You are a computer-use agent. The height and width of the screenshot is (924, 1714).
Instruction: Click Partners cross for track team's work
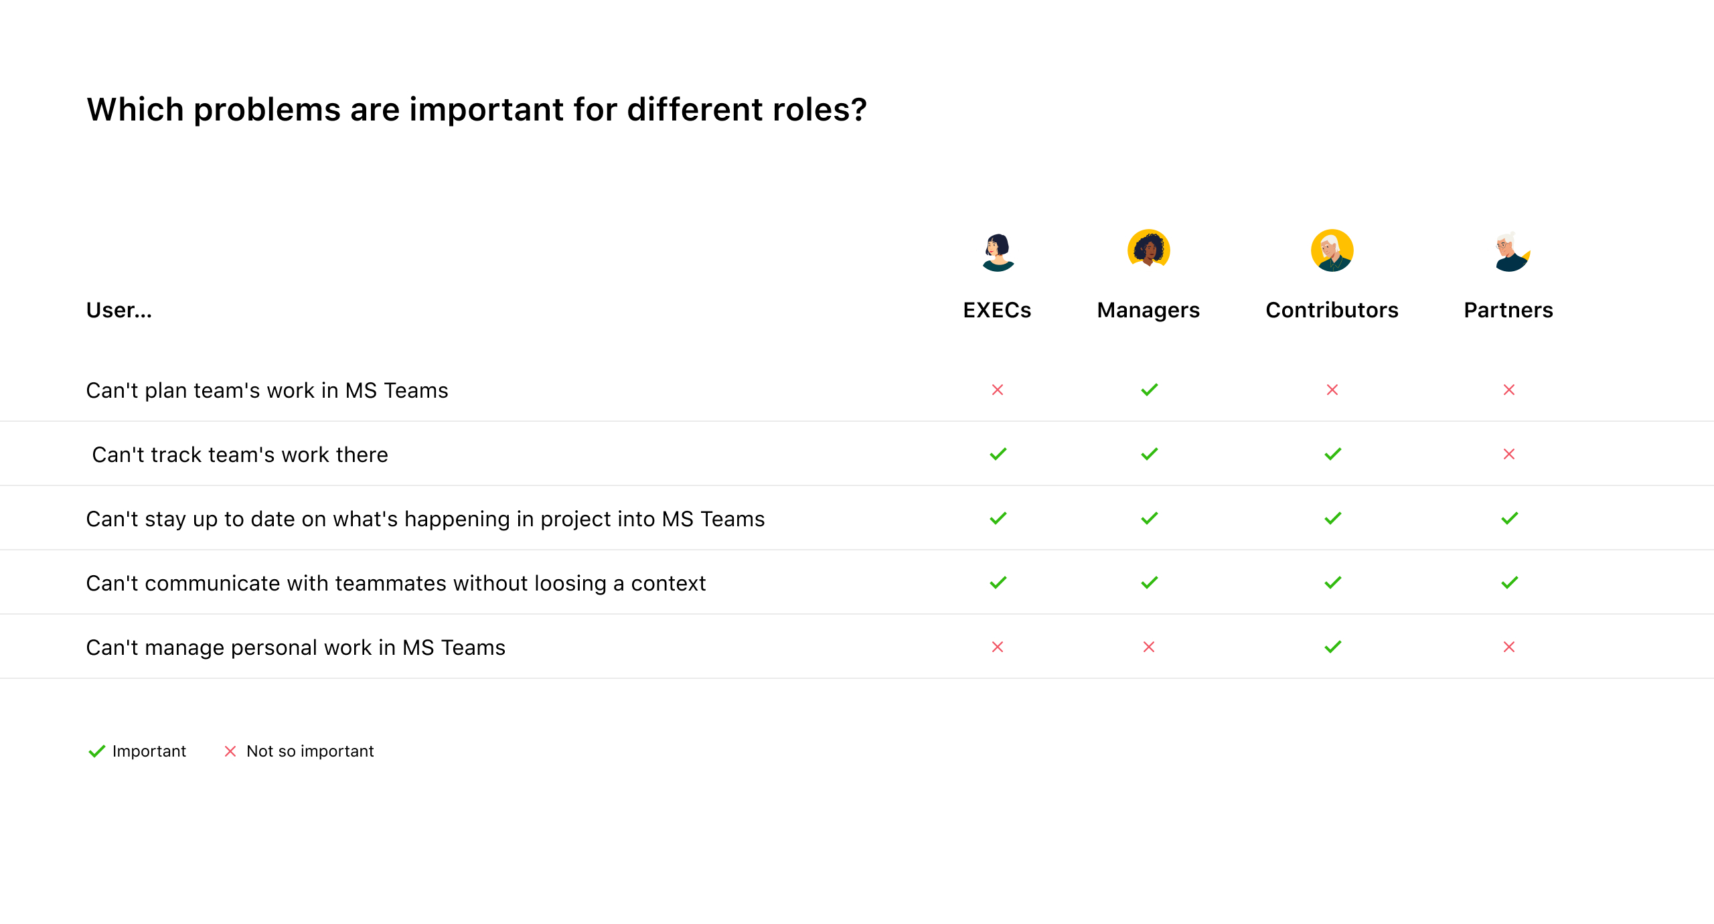[1509, 454]
